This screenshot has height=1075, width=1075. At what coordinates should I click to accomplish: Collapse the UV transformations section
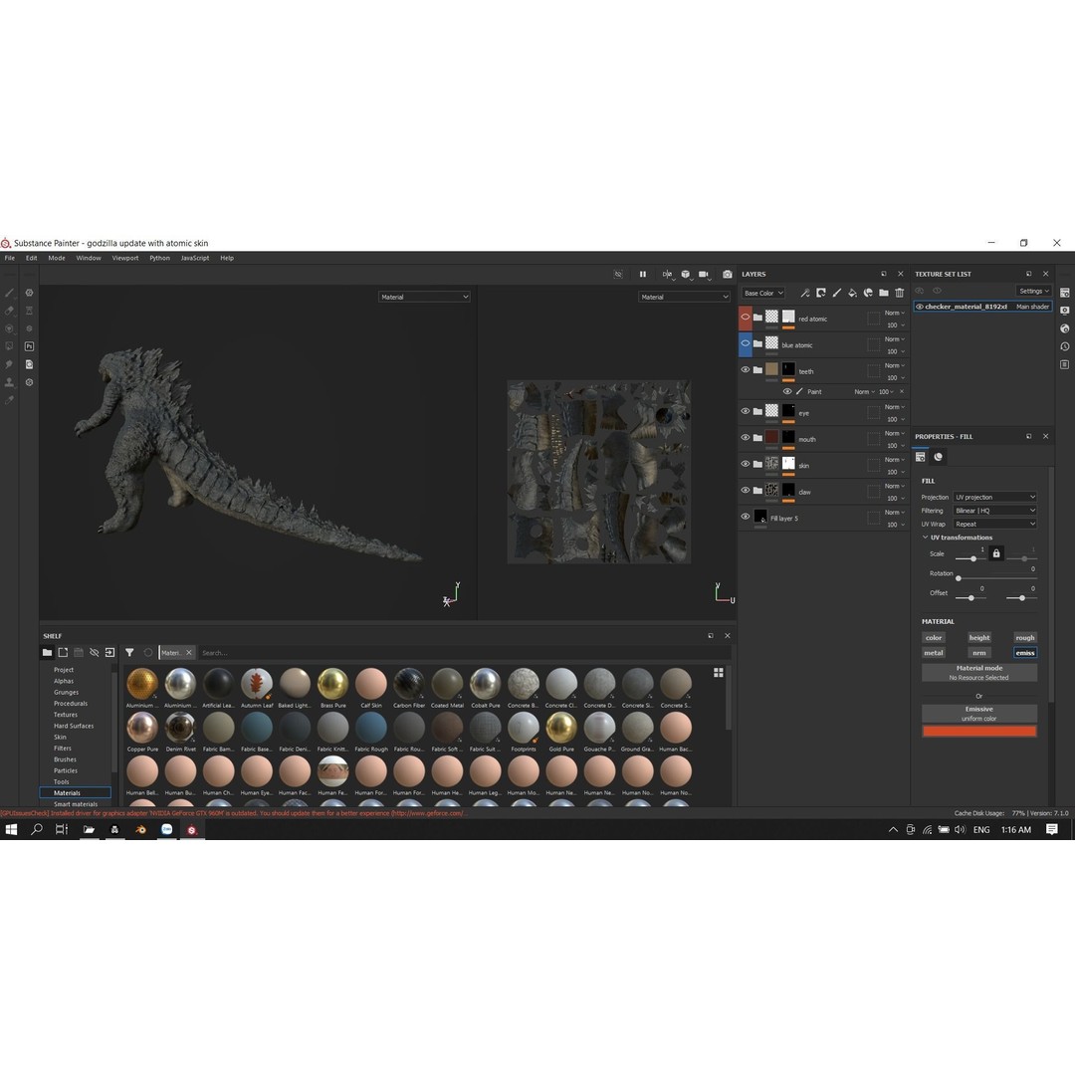pyautogui.click(x=925, y=537)
